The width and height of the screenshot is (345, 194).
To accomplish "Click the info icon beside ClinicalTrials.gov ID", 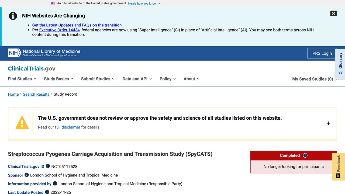I will coord(48,166).
